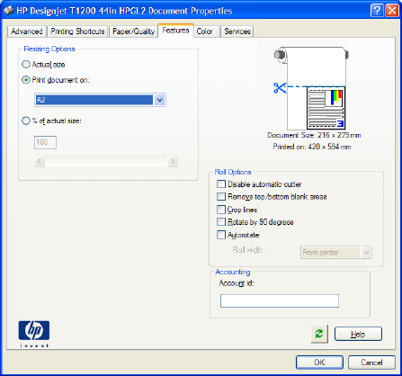
Task: Click the printer icon in title bar
Action: (x=9, y=11)
